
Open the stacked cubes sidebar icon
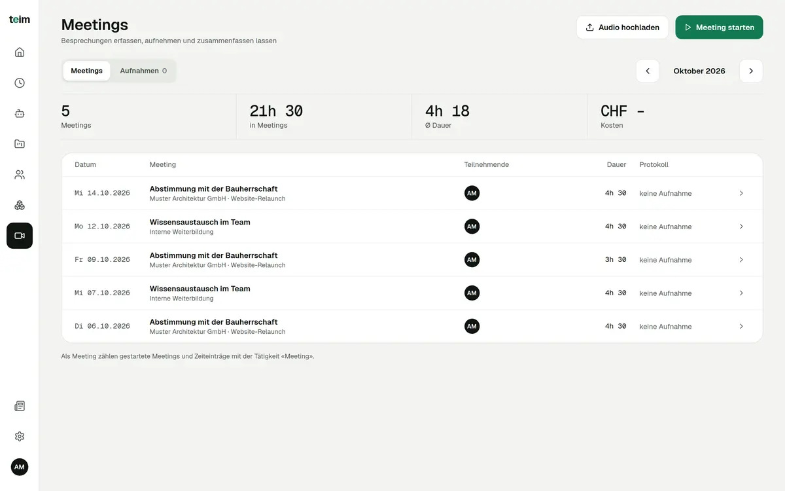pos(20,205)
